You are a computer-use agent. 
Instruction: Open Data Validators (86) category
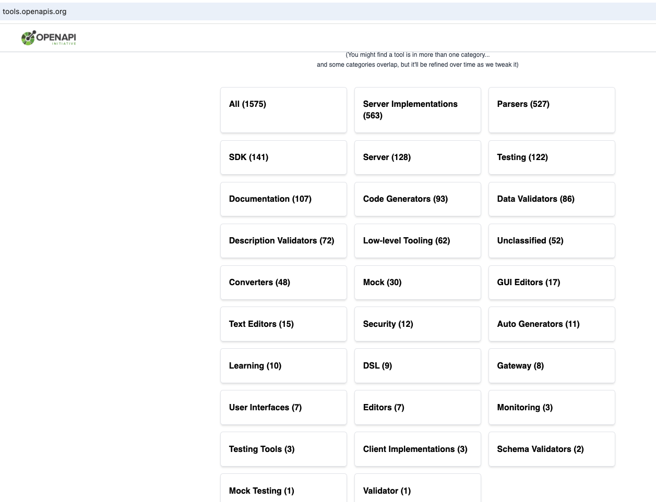(x=552, y=199)
